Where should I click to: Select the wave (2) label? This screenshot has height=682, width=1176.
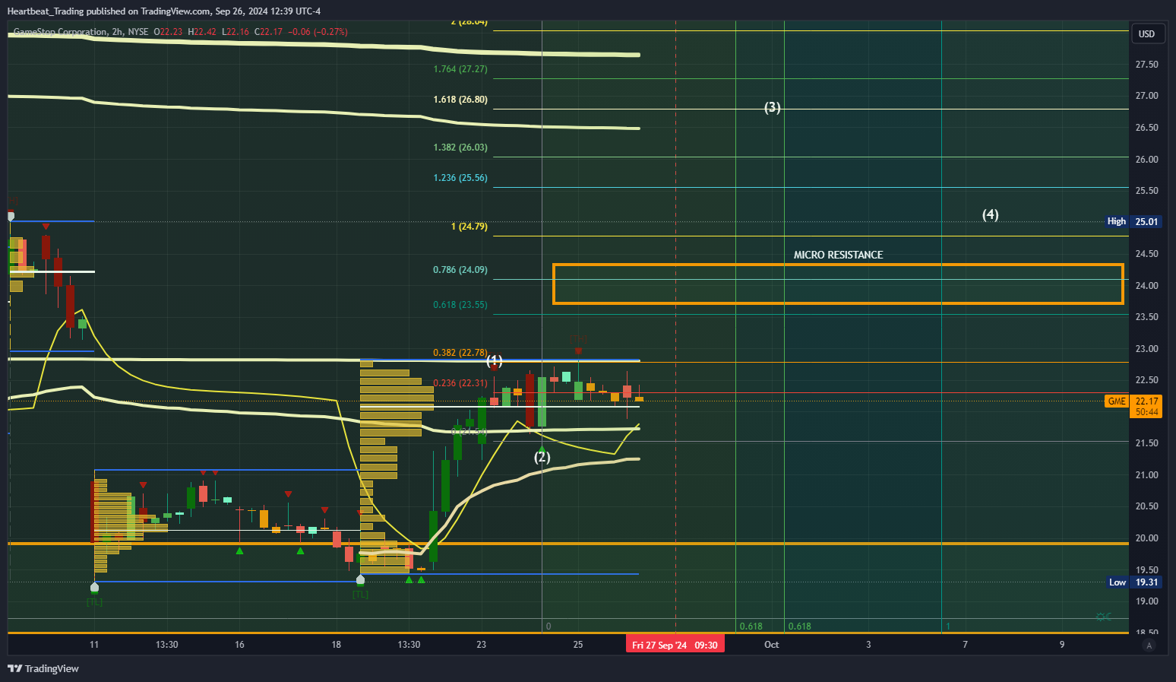542,457
